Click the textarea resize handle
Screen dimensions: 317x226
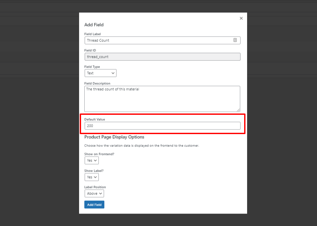[239, 110]
